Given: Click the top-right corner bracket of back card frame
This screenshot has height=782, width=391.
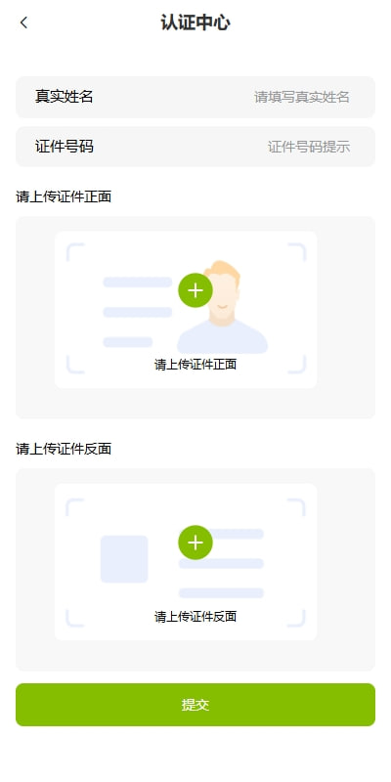Looking at the screenshot, I should (296, 506).
